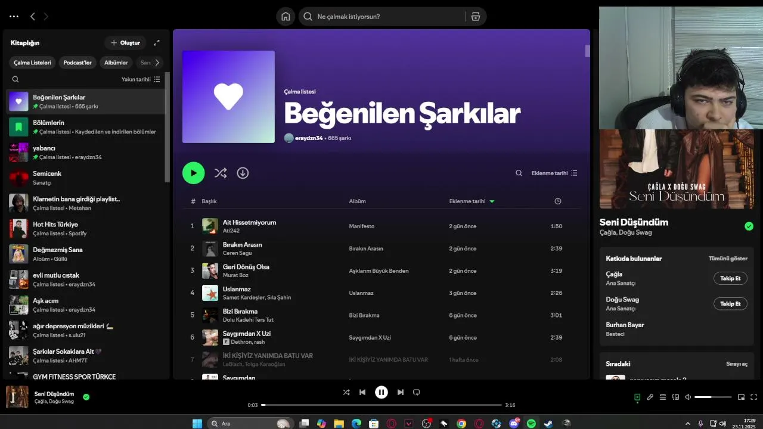Open the Windows Start menu
The width and height of the screenshot is (763, 429).
coord(197,424)
